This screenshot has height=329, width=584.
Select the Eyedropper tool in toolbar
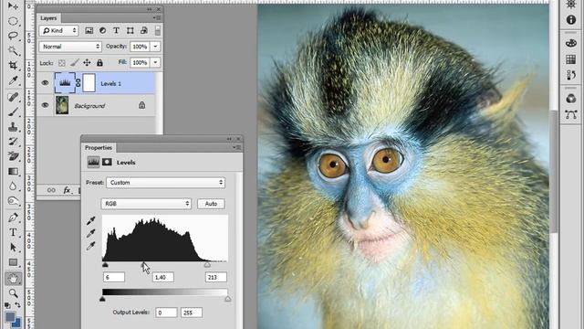coord(13,80)
